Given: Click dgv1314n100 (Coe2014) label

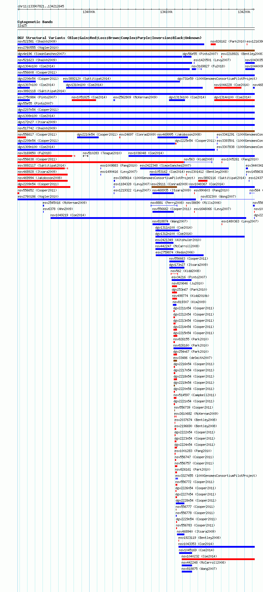Looking at the screenshot, I should [233, 97].
